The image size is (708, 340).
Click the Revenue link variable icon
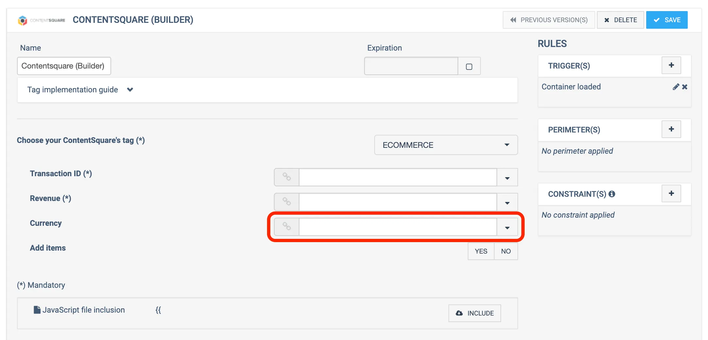[x=287, y=202]
